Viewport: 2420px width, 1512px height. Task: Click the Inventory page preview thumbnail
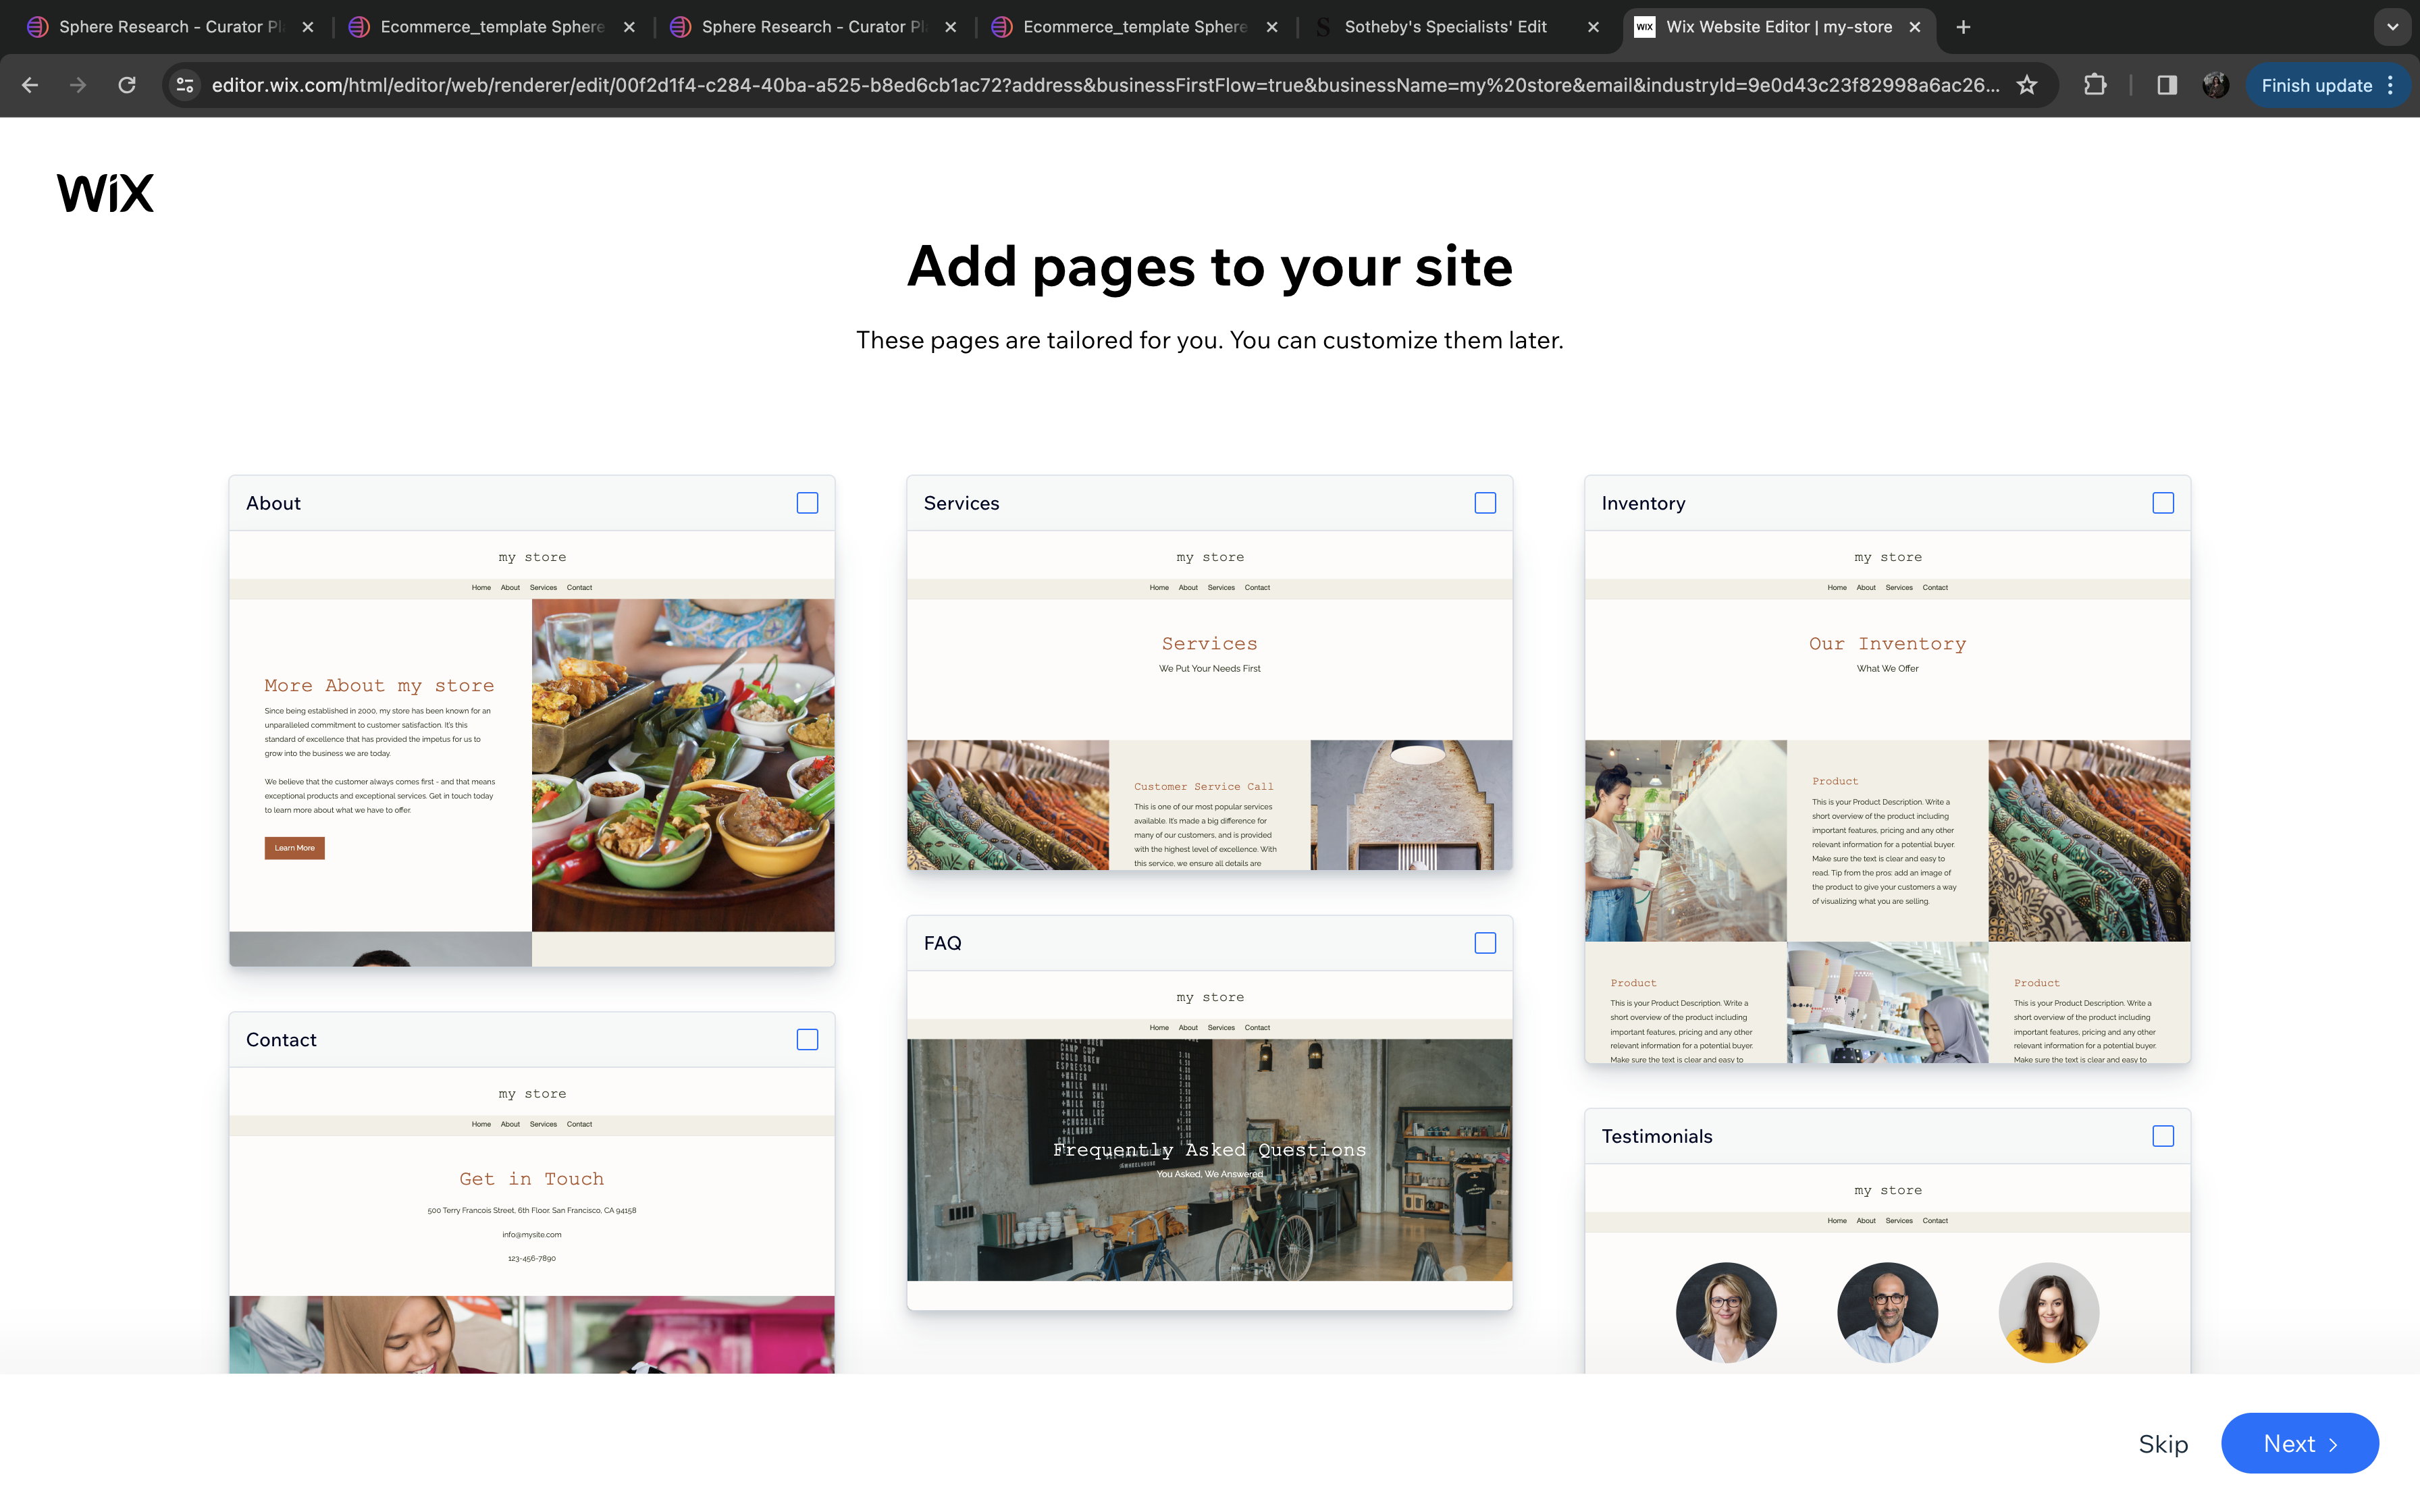(x=1887, y=800)
